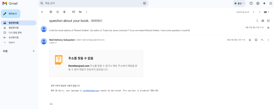The height and width of the screenshot is (109, 274).
Task: Open conversation in new window
Action: [x=268, y=21]
